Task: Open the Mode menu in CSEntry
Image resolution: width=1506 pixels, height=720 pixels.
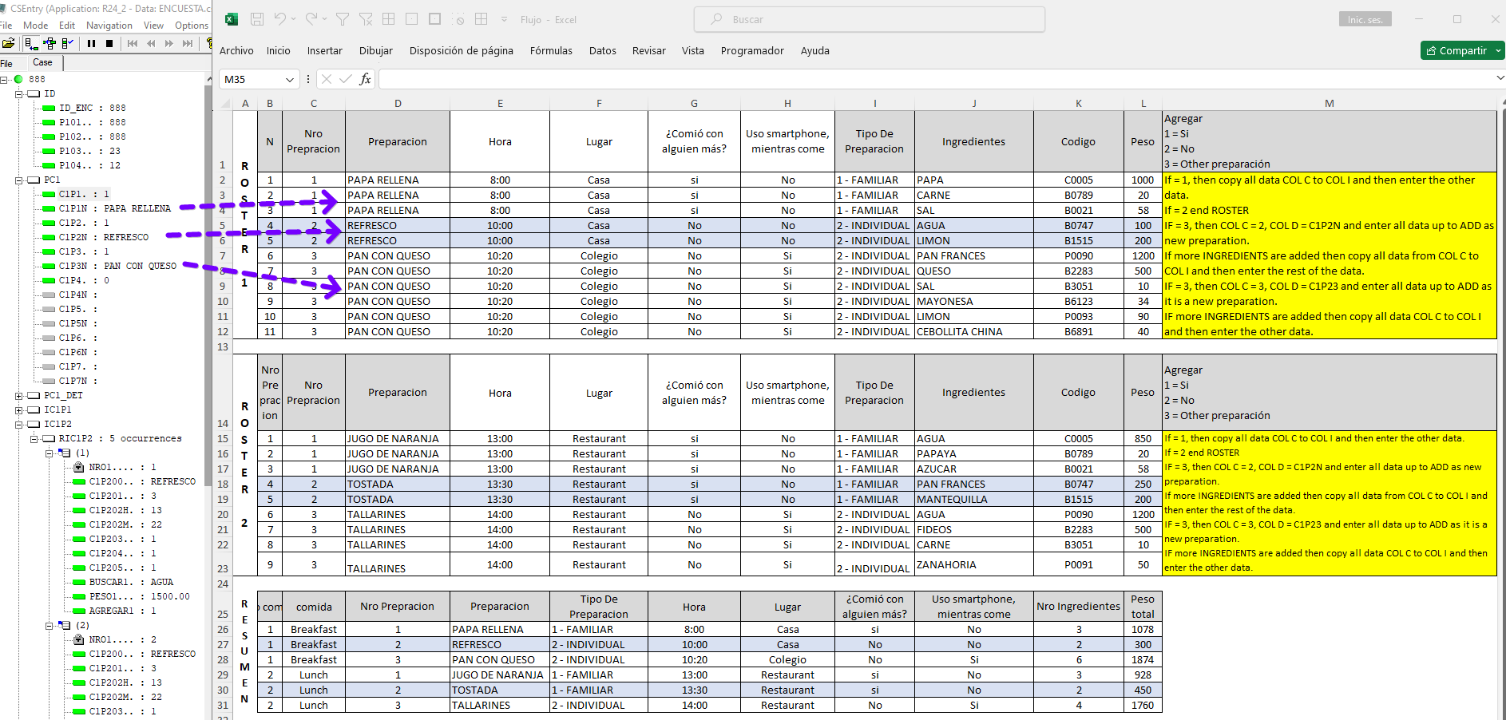Action: click(x=36, y=26)
